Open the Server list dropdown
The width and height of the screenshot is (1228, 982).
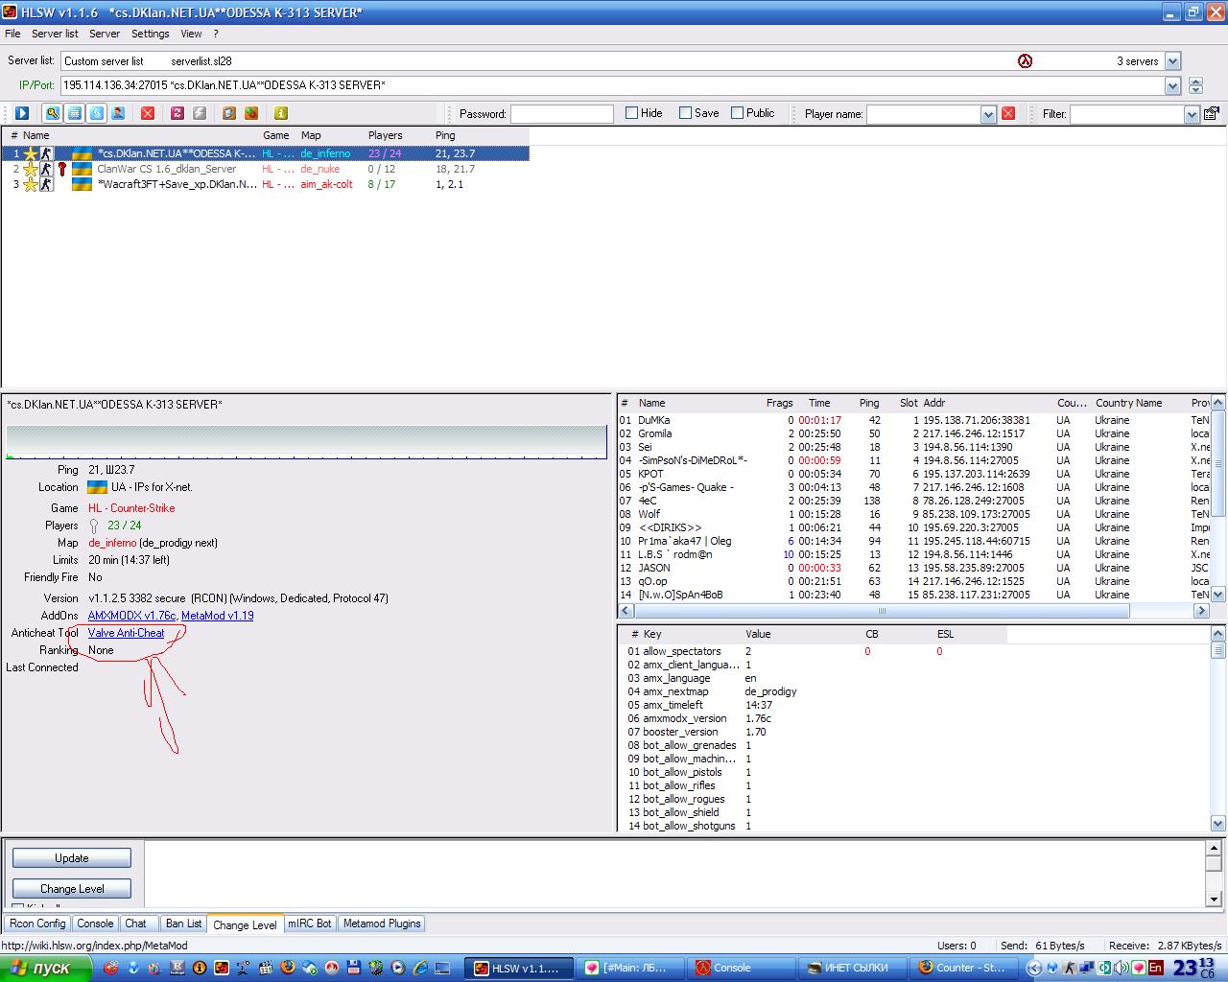coord(1172,60)
